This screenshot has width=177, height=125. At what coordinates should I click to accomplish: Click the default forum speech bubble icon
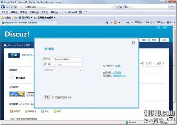tap(12, 77)
